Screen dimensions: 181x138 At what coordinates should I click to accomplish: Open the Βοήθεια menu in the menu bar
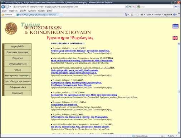coord(49,11)
